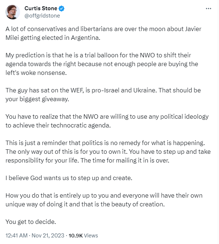Open the more options ellipsis menu
Image resolution: width=219 pixels, height=244 pixels.
pyautogui.click(x=208, y=8)
